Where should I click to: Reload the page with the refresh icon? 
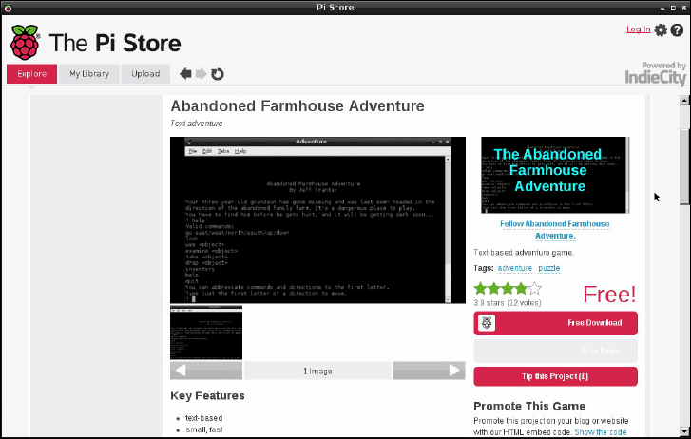click(218, 74)
